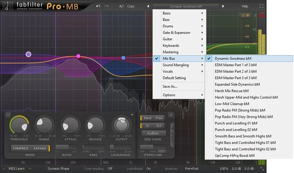The width and height of the screenshot is (294, 173).
Task: Toggle band bypass power button
Action: (8, 115)
